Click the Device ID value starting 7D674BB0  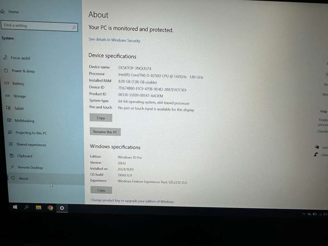point(152,89)
